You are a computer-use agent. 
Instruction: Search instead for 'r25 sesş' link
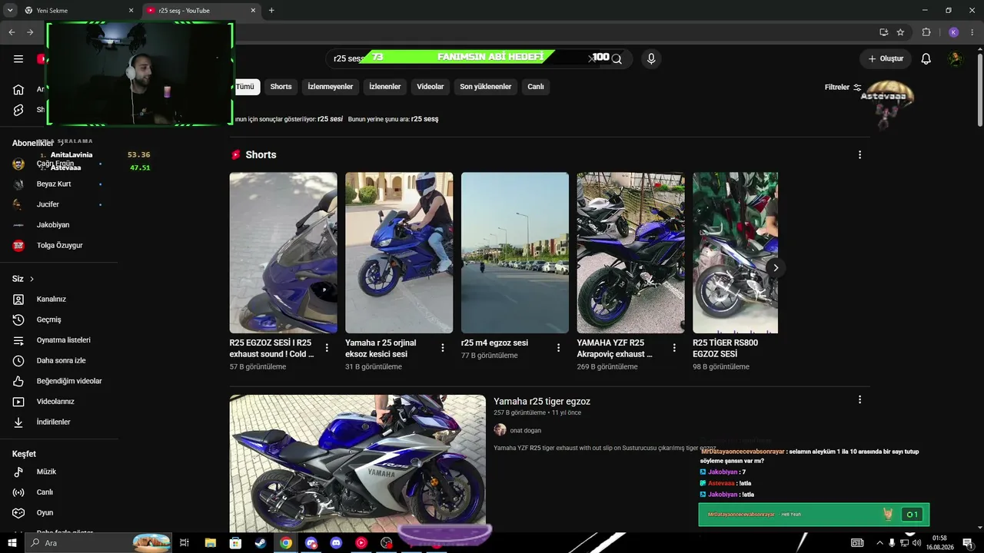click(x=425, y=119)
